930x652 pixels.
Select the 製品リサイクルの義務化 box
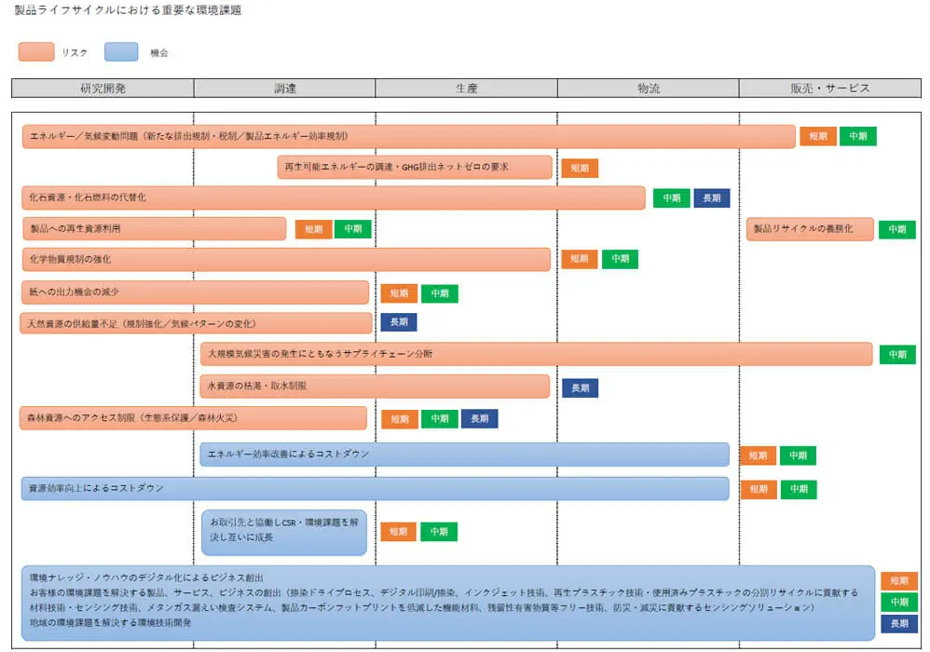tap(810, 229)
